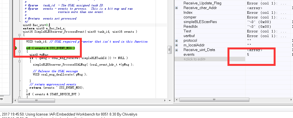Click the editor horizontal scrollbar left arrow

click(x=16, y=100)
